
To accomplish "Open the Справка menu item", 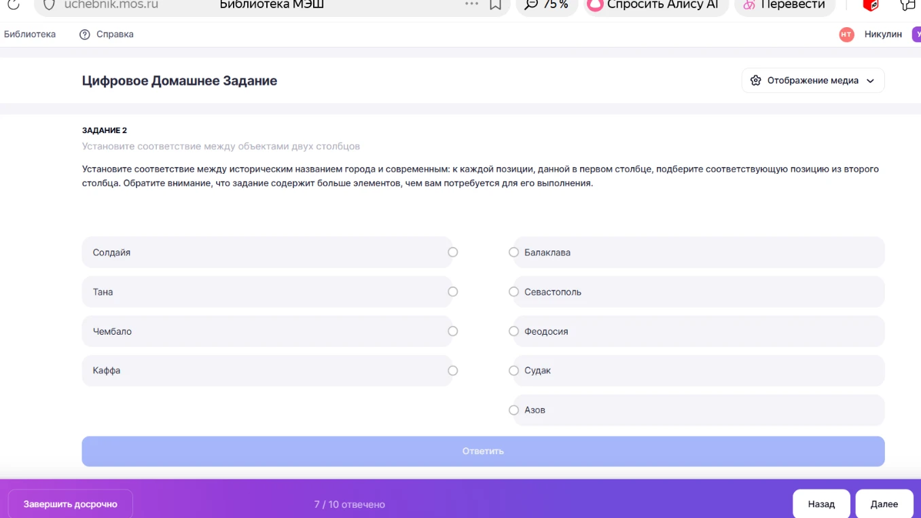I will pos(115,34).
